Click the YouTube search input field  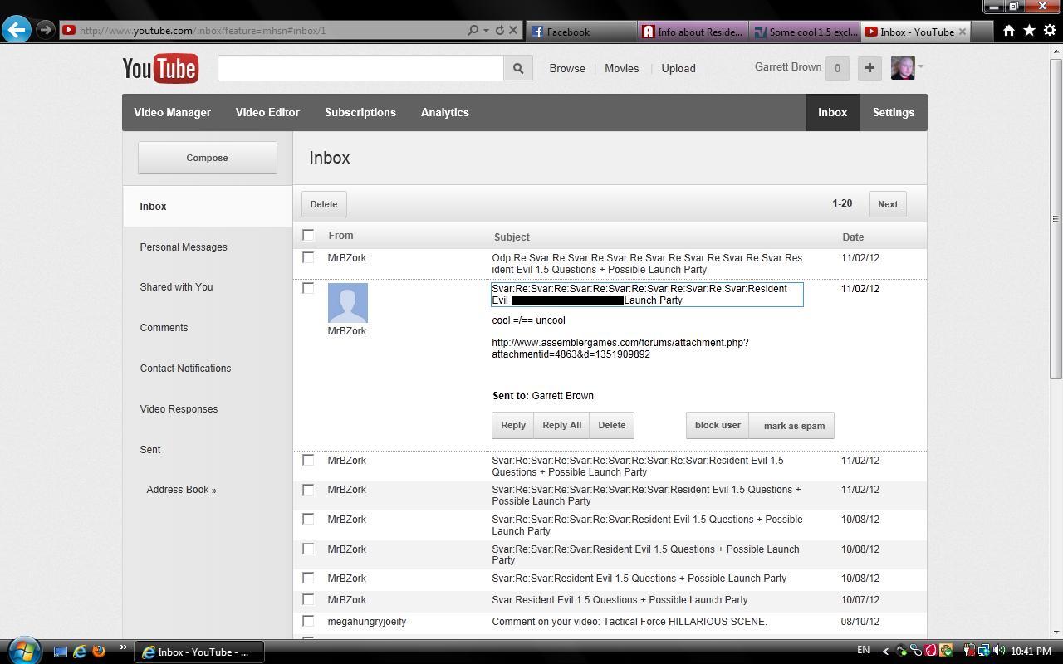tap(360, 68)
